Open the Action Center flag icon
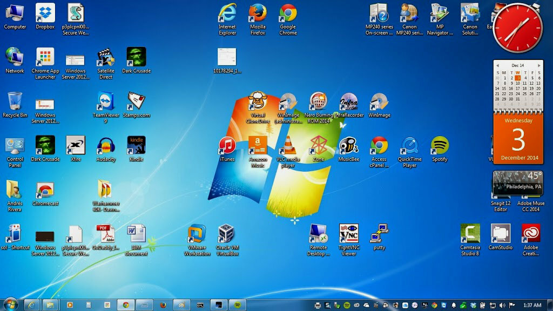 (x=512, y=306)
